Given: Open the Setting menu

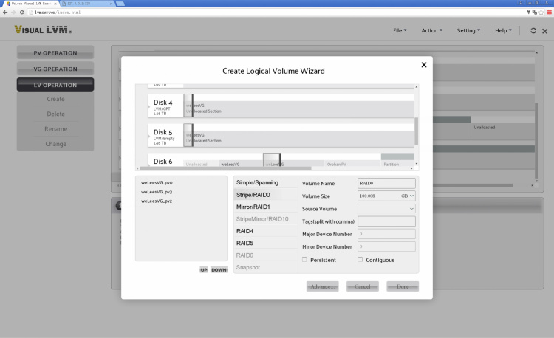Looking at the screenshot, I should click(468, 31).
